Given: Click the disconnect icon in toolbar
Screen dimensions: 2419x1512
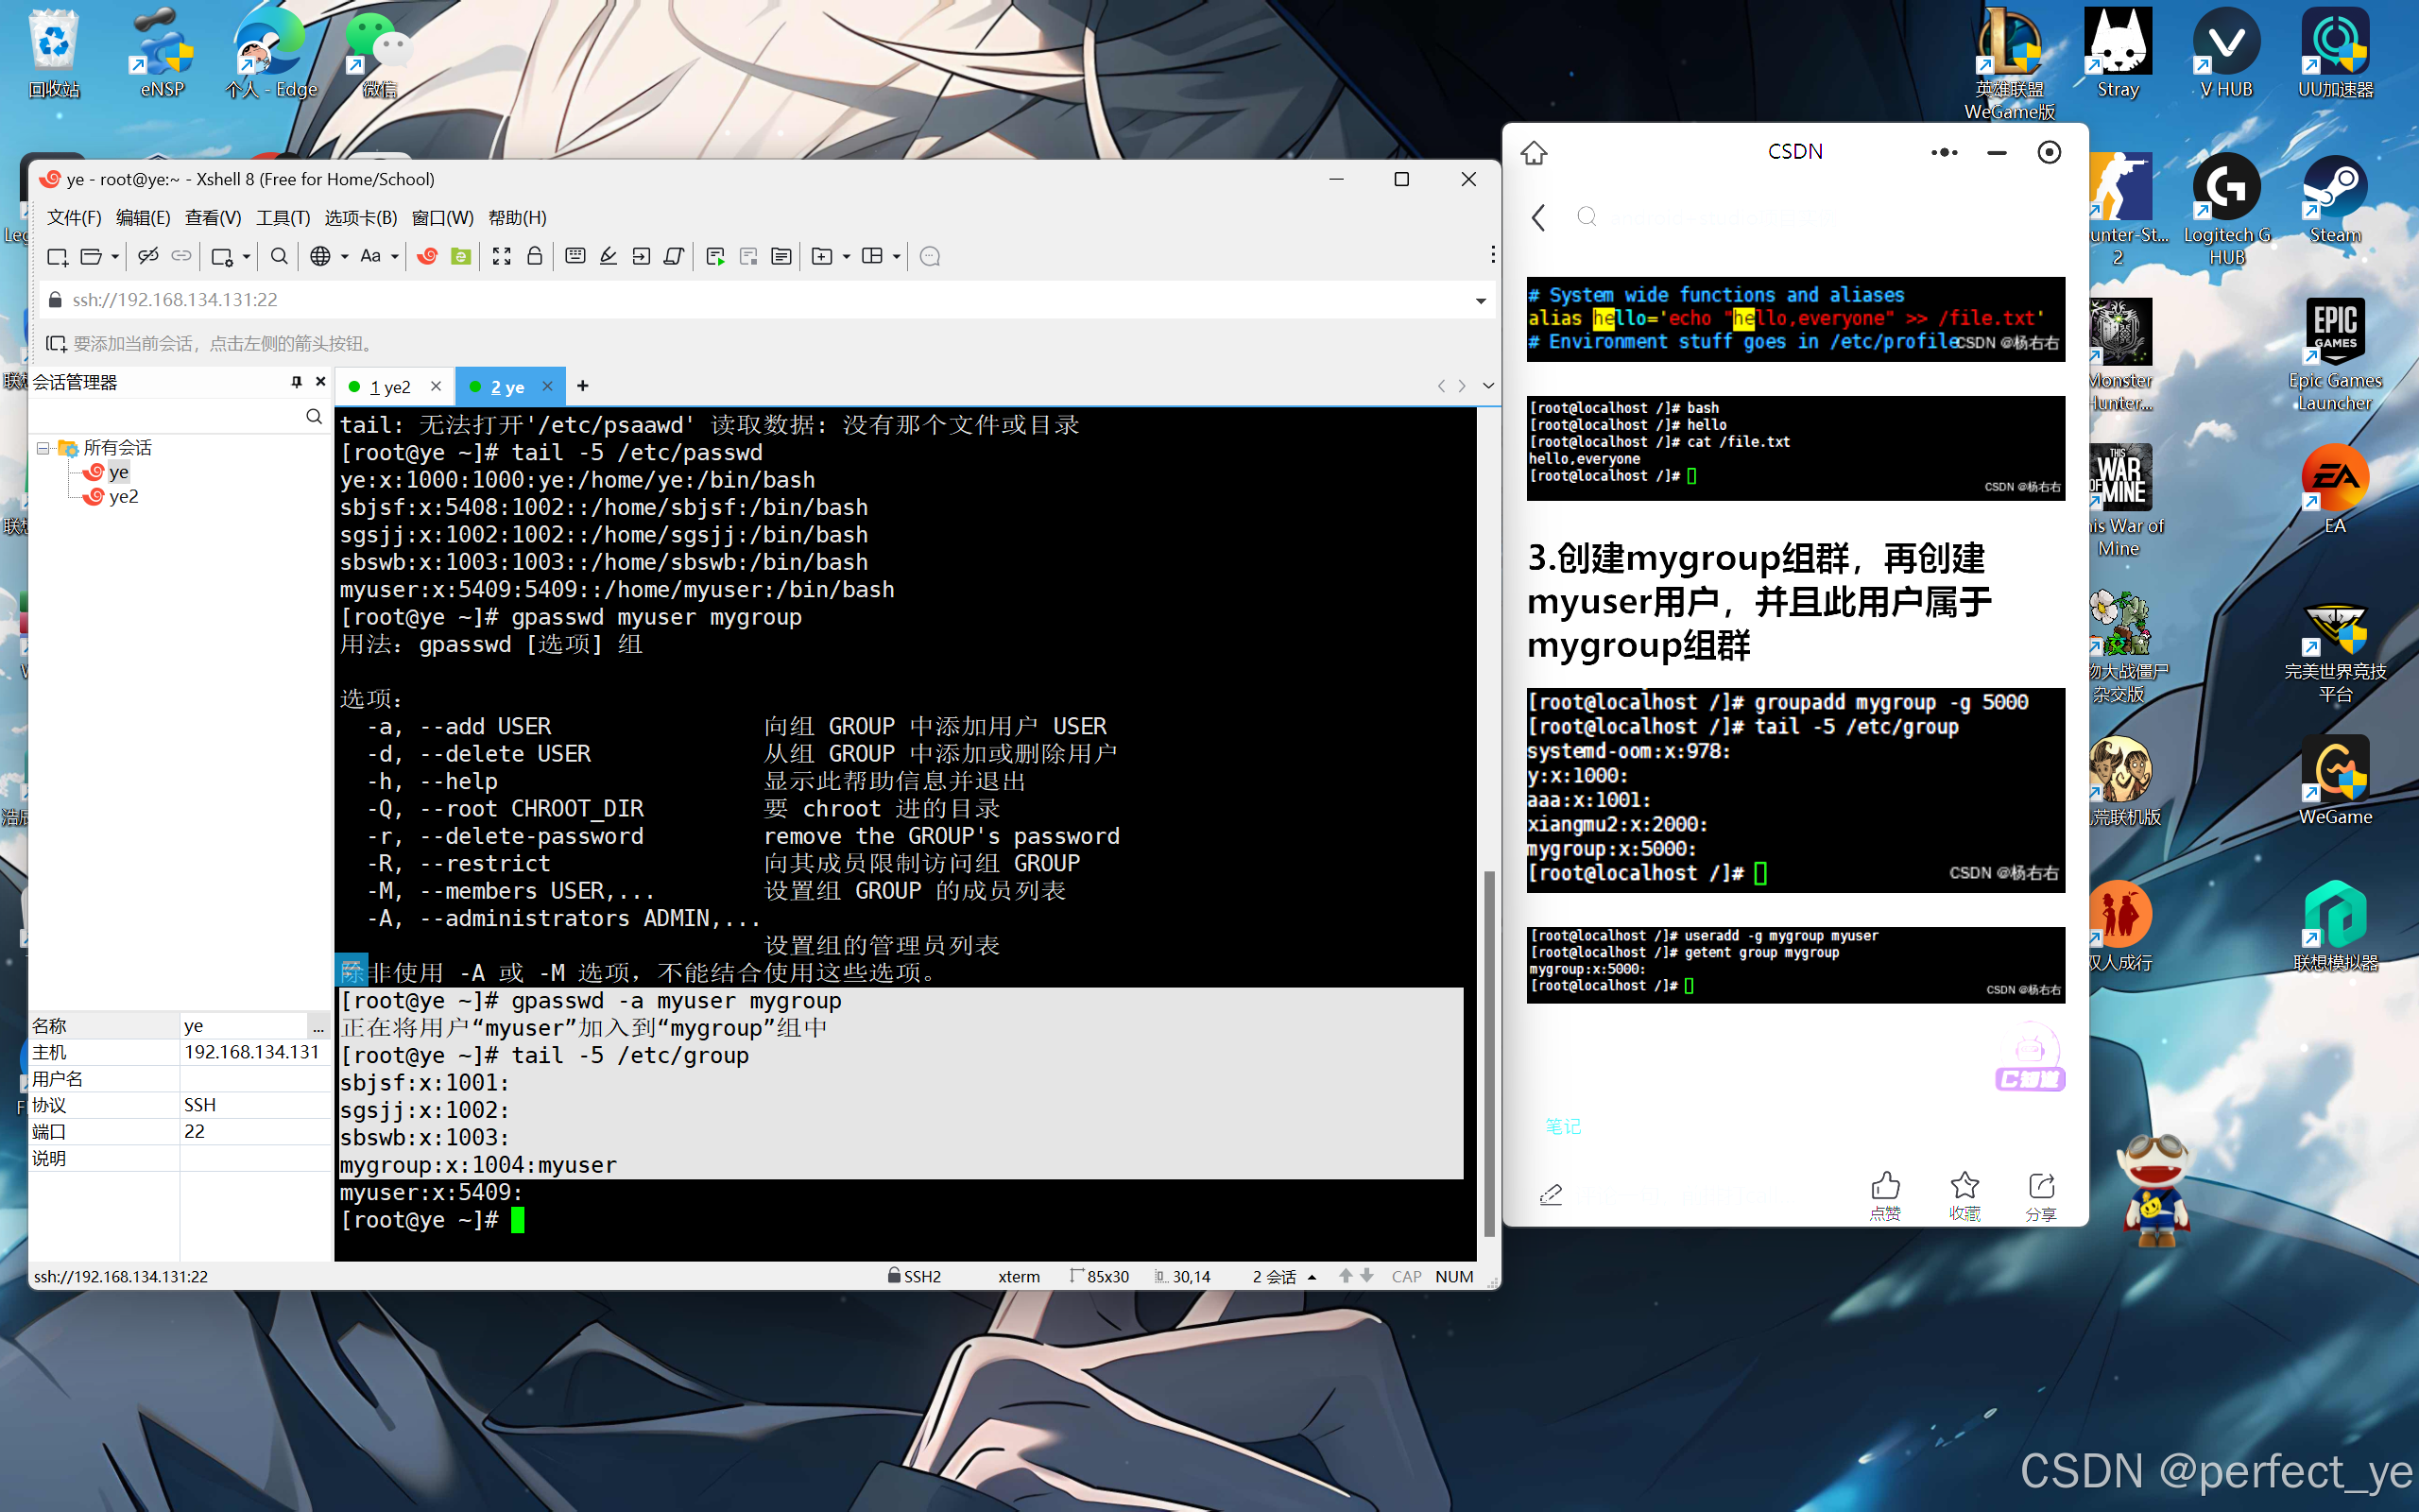Looking at the screenshot, I should point(148,257).
